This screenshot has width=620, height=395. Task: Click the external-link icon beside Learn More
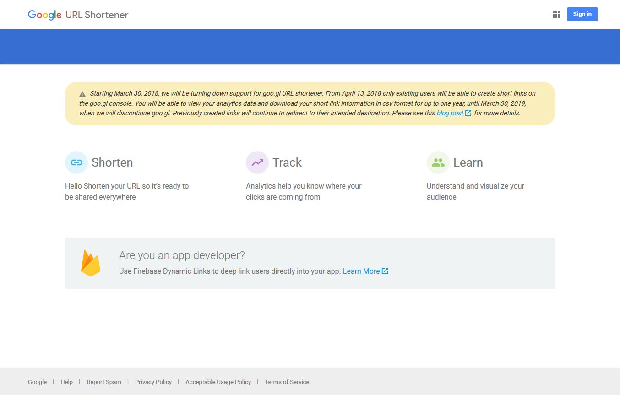pos(385,271)
